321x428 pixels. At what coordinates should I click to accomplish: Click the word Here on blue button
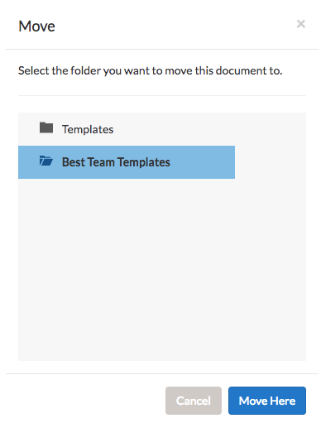283,401
